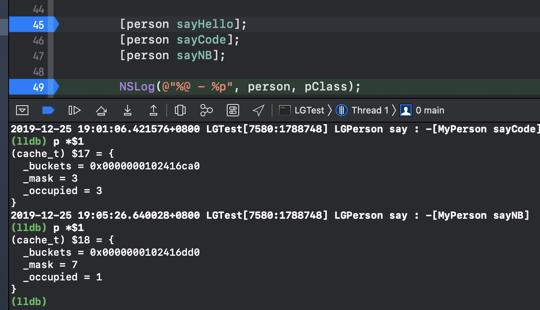Image resolution: width=540 pixels, height=310 pixels.
Task: Click line number 47 in the gutter
Action: 38,56
